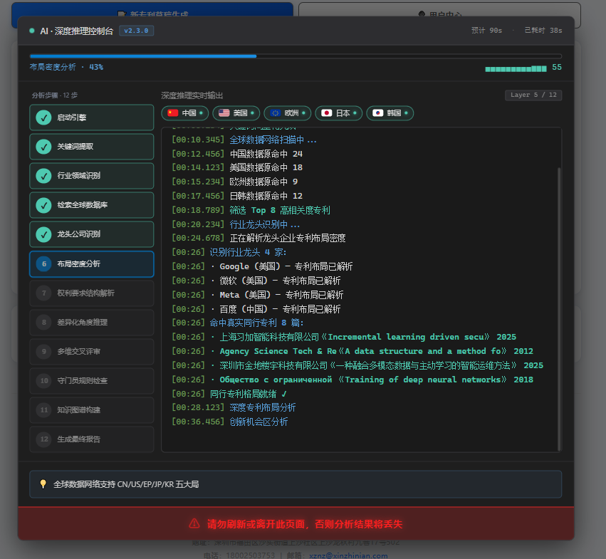Select the 韩国 region chip
The width and height of the screenshot is (606, 559).
pyautogui.click(x=390, y=113)
